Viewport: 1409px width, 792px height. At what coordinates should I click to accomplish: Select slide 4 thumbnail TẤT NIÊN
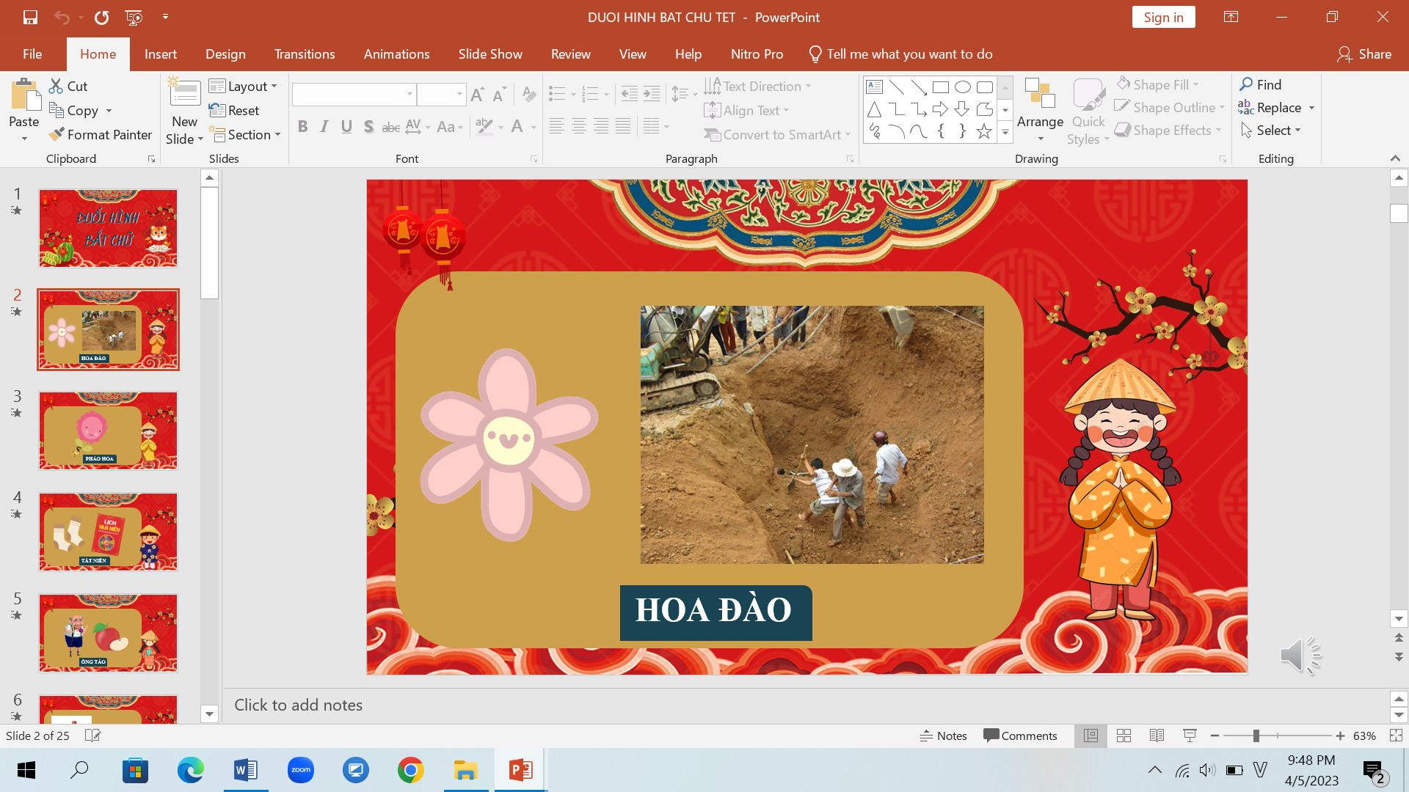[108, 532]
